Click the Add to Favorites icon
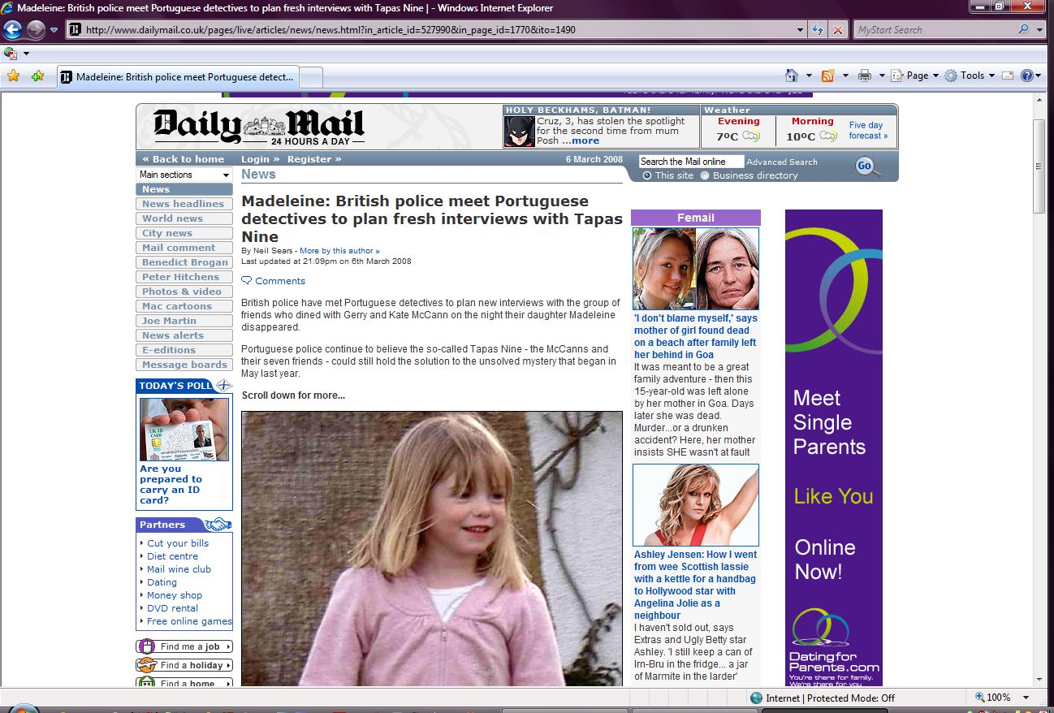This screenshot has width=1054, height=713. tap(37, 76)
